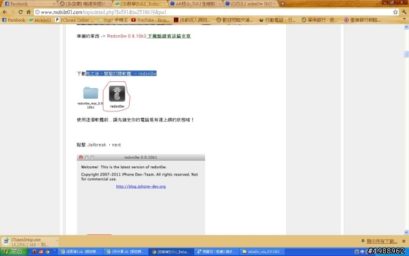This screenshot has width=409, height=256.
Task: Go back using the browser back arrow
Action: (4, 12)
